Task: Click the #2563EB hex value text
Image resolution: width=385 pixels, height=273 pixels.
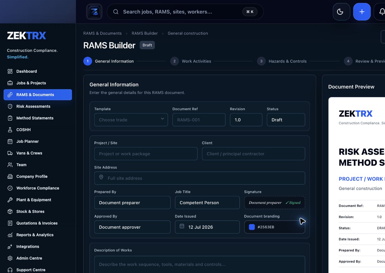Action: [x=266, y=227]
